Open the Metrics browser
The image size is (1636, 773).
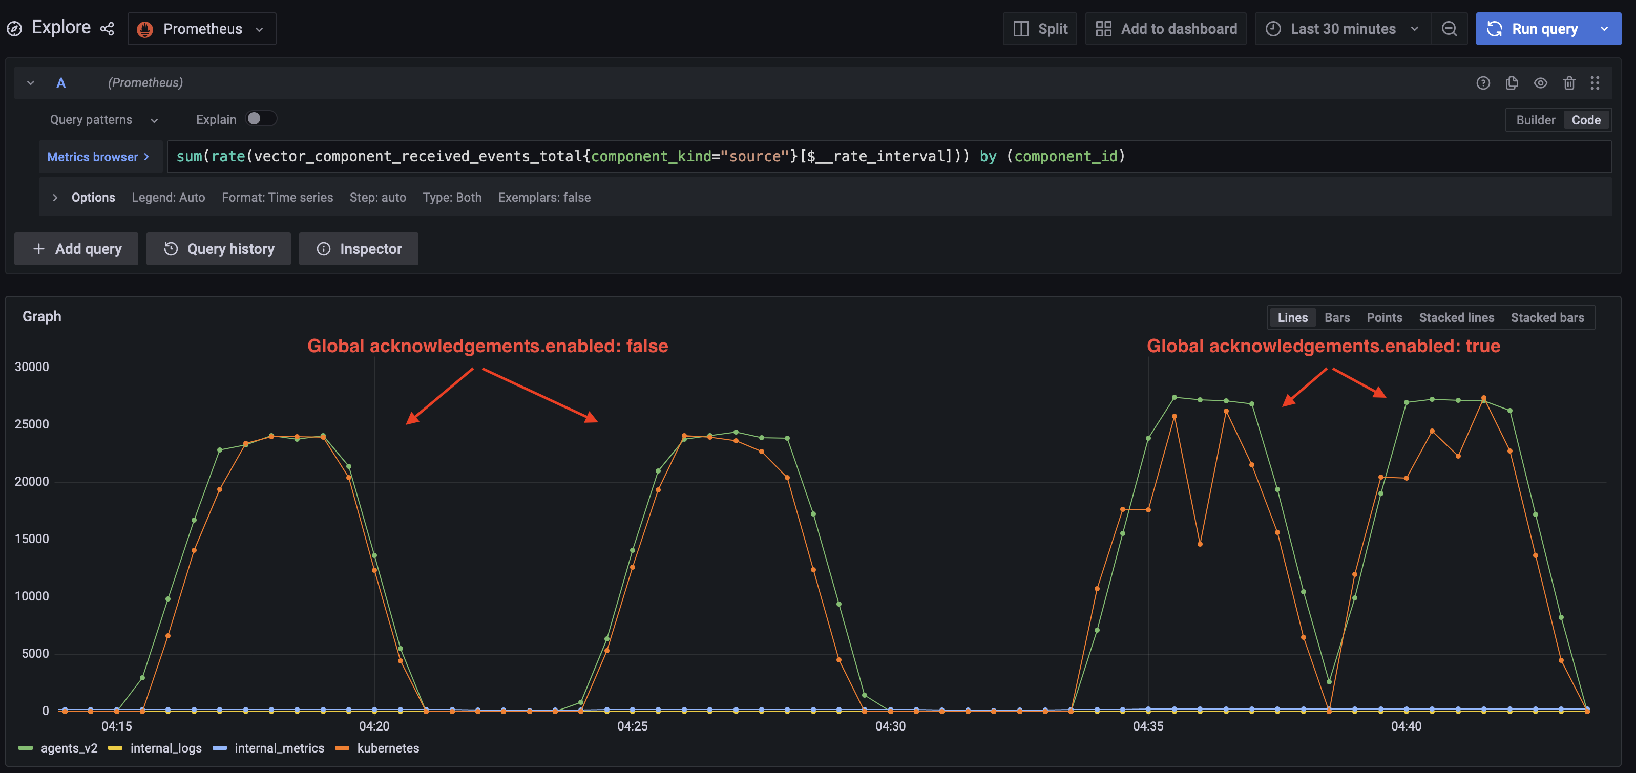click(x=98, y=156)
